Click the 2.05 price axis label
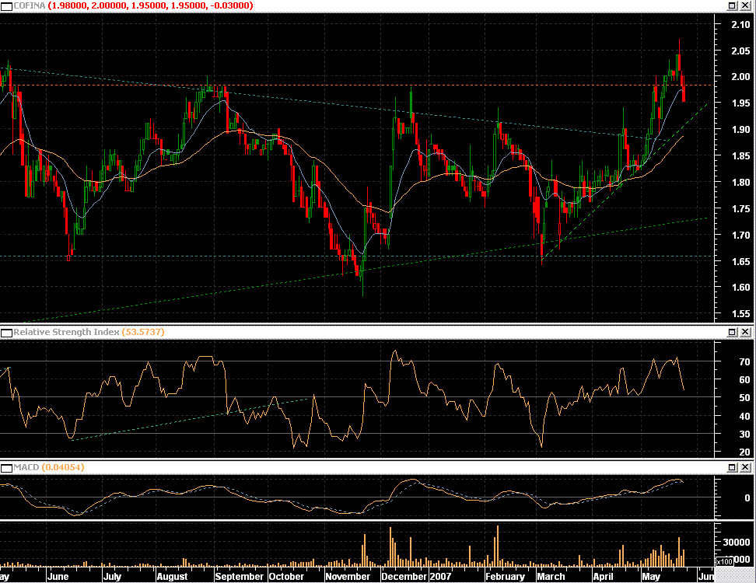Image resolution: width=756 pixels, height=583 pixels. [x=740, y=51]
